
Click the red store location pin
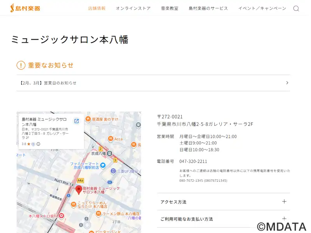[79, 190]
